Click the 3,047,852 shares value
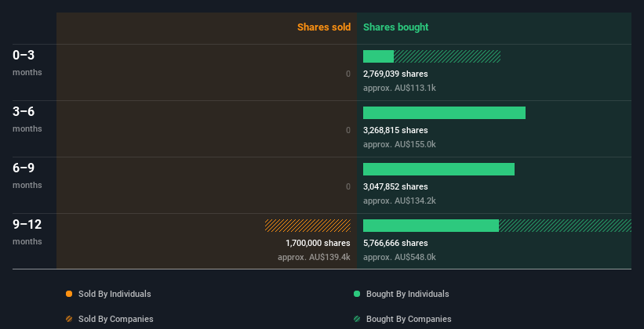644x329 pixels. click(395, 186)
